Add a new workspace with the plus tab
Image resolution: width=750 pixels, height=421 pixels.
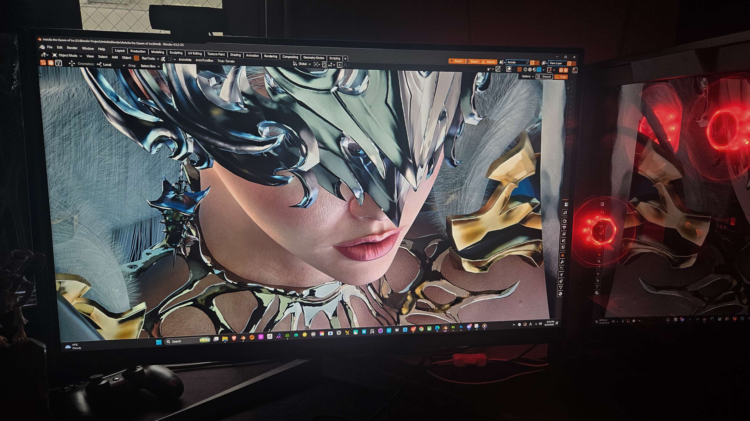click(x=345, y=59)
